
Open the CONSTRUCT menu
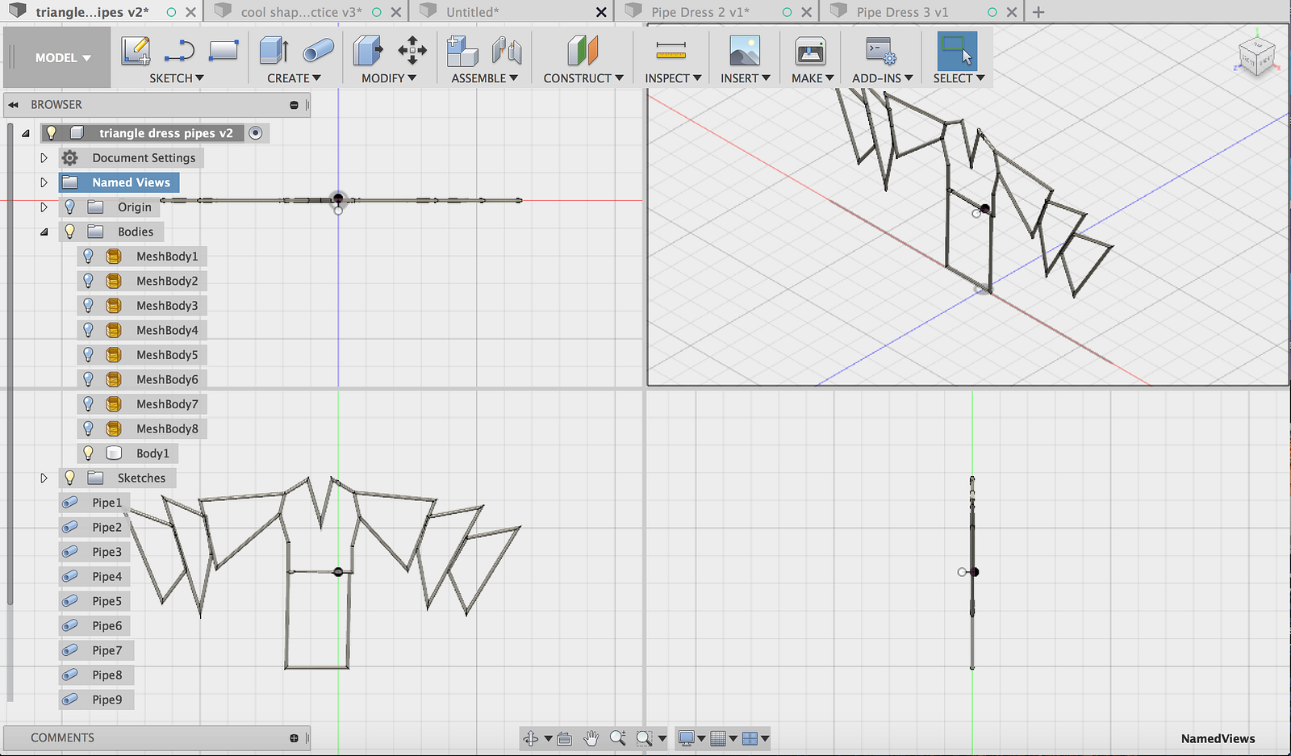tap(583, 78)
